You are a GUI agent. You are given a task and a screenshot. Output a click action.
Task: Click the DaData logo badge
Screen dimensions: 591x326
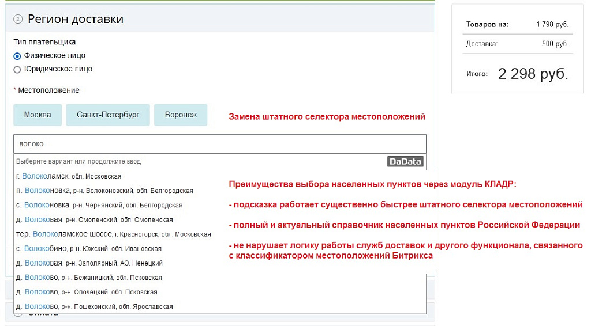point(405,161)
